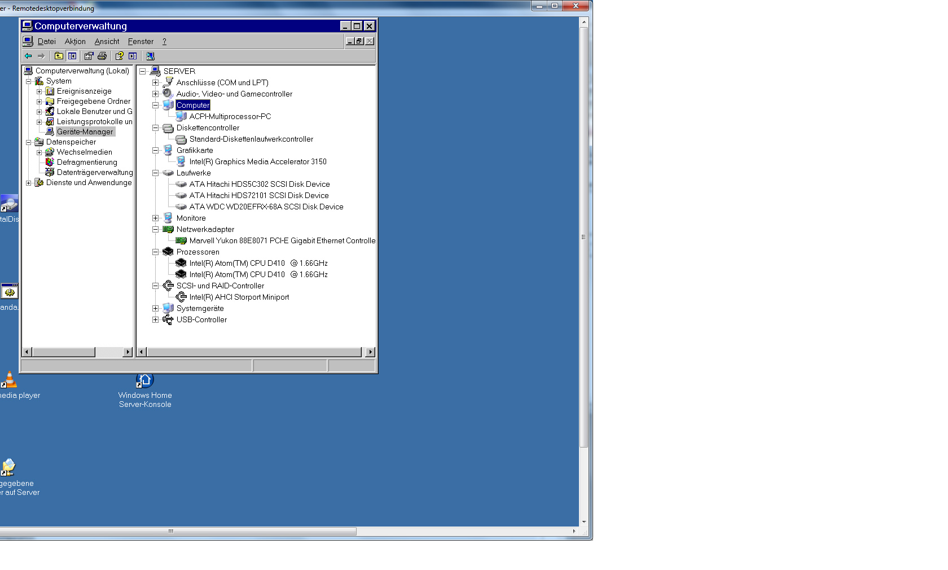The height and width of the screenshot is (570, 948).
Task: Expand Dienste und Anwendungen node
Action: point(28,183)
